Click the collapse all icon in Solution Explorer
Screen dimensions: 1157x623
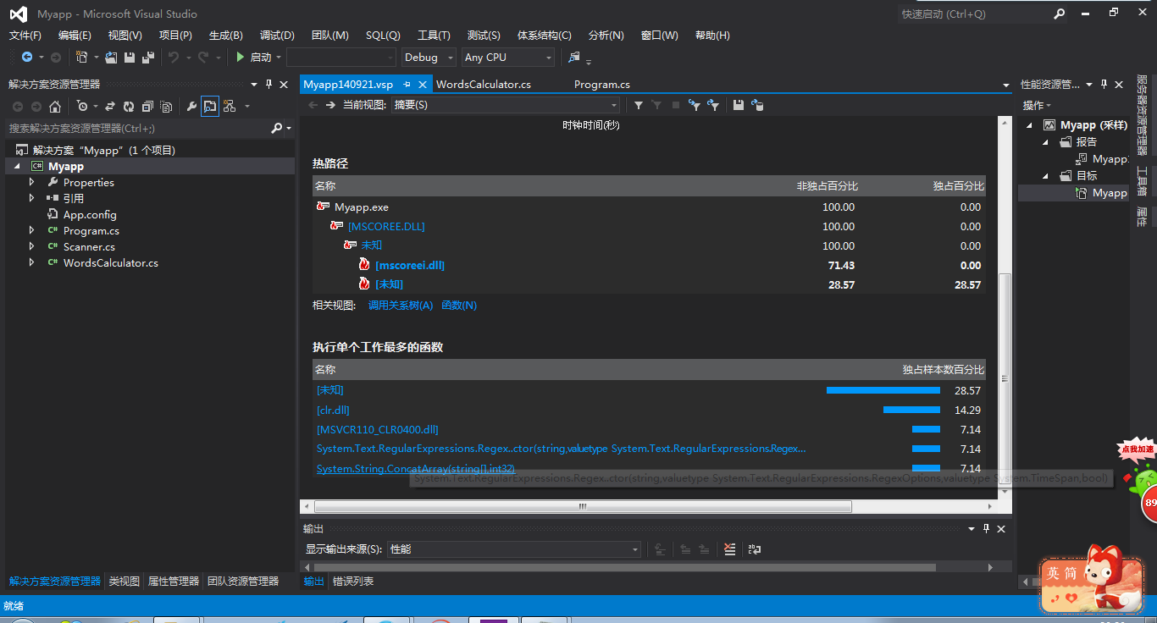click(x=147, y=107)
